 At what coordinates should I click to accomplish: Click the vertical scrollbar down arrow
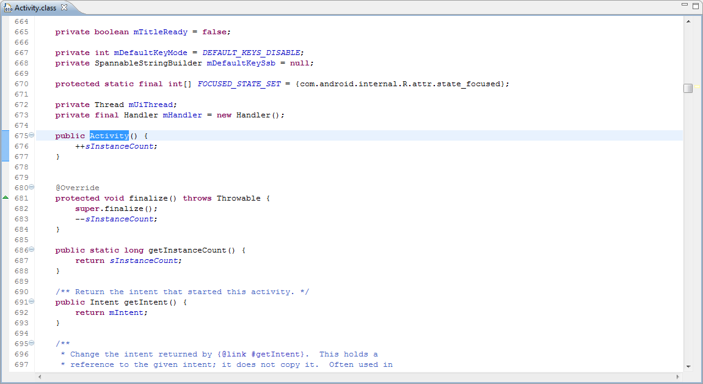tap(688, 366)
